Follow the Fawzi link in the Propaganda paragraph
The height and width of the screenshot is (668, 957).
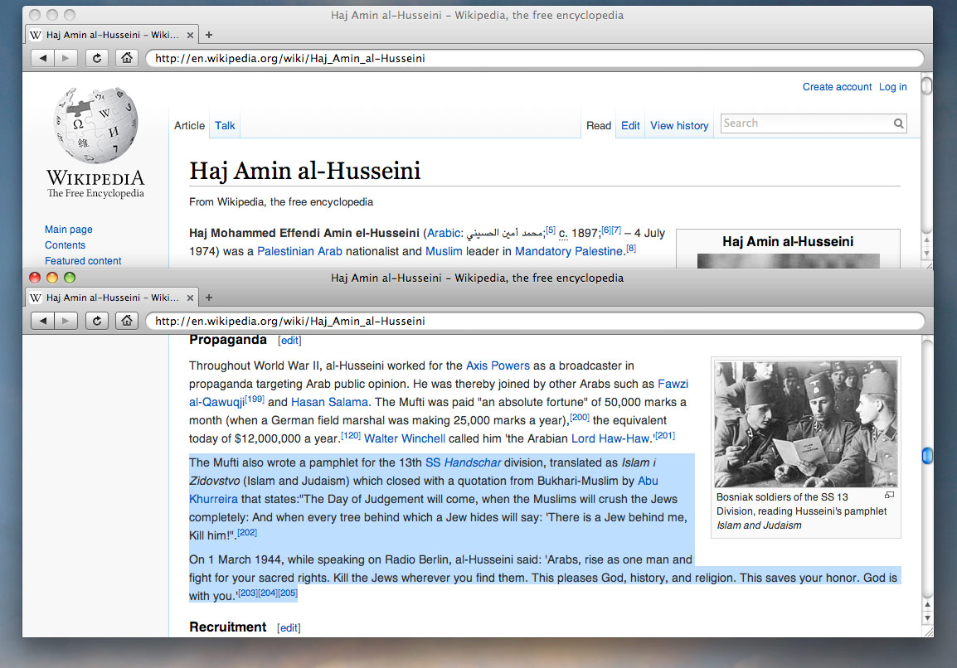(673, 384)
